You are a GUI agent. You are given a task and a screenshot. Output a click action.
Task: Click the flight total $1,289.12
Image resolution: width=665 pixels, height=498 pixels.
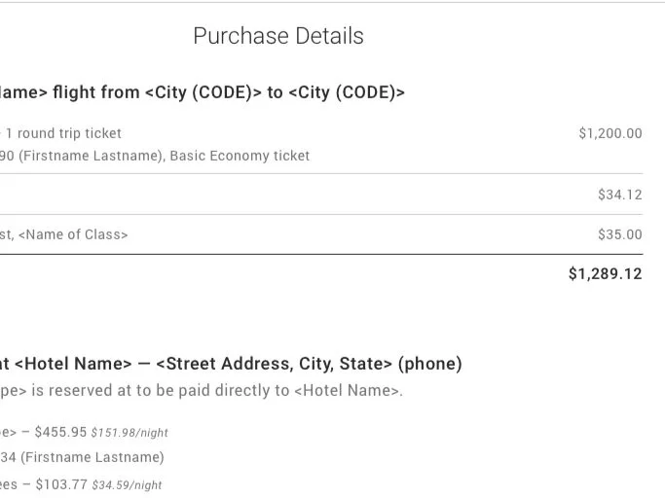pyautogui.click(x=605, y=274)
